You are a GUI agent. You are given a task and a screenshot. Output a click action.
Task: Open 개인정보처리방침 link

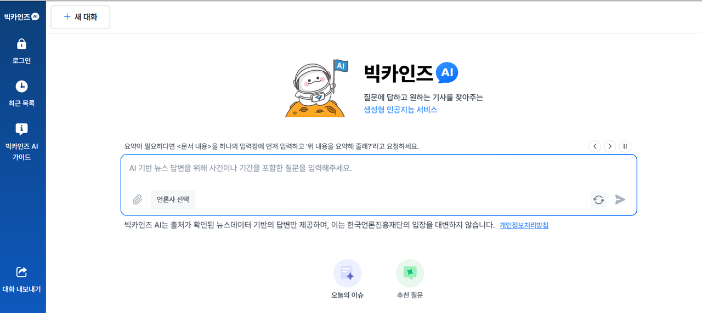(524, 225)
